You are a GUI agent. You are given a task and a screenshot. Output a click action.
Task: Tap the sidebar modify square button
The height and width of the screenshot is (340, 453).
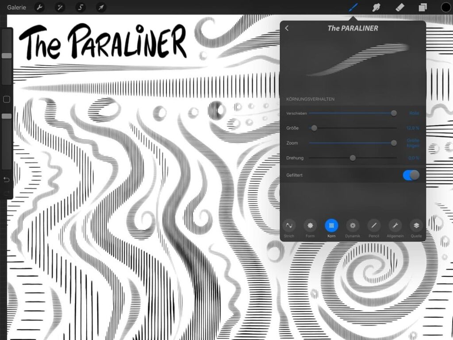click(x=7, y=100)
